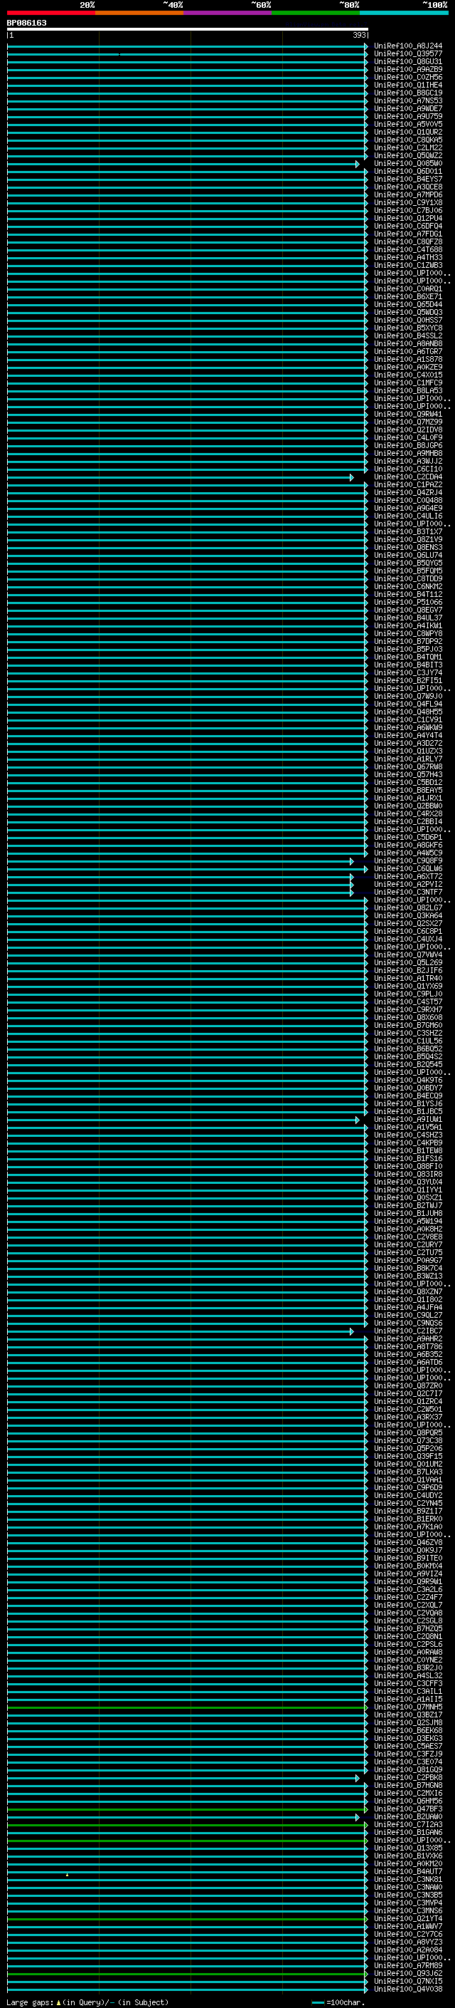Open hit UniRef100_Q1QUR2
Viewport: 455px width, 2008px height.
pyautogui.click(x=408, y=132)
